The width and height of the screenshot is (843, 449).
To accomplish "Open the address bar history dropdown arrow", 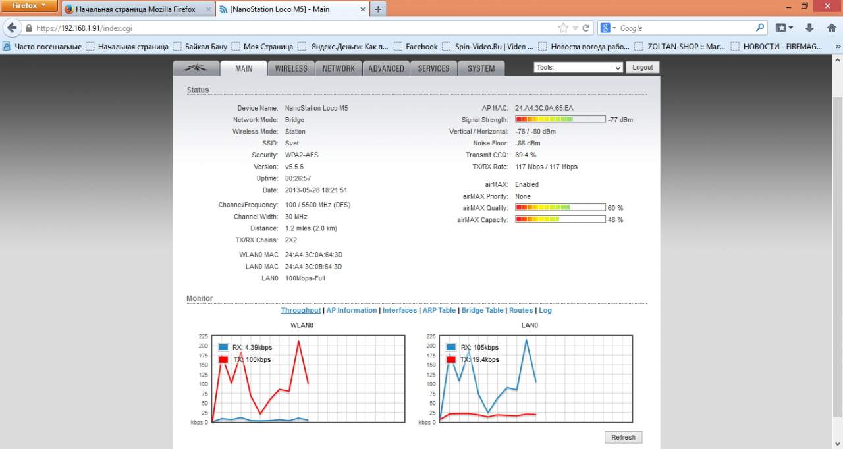I will [x=575, y=28].
